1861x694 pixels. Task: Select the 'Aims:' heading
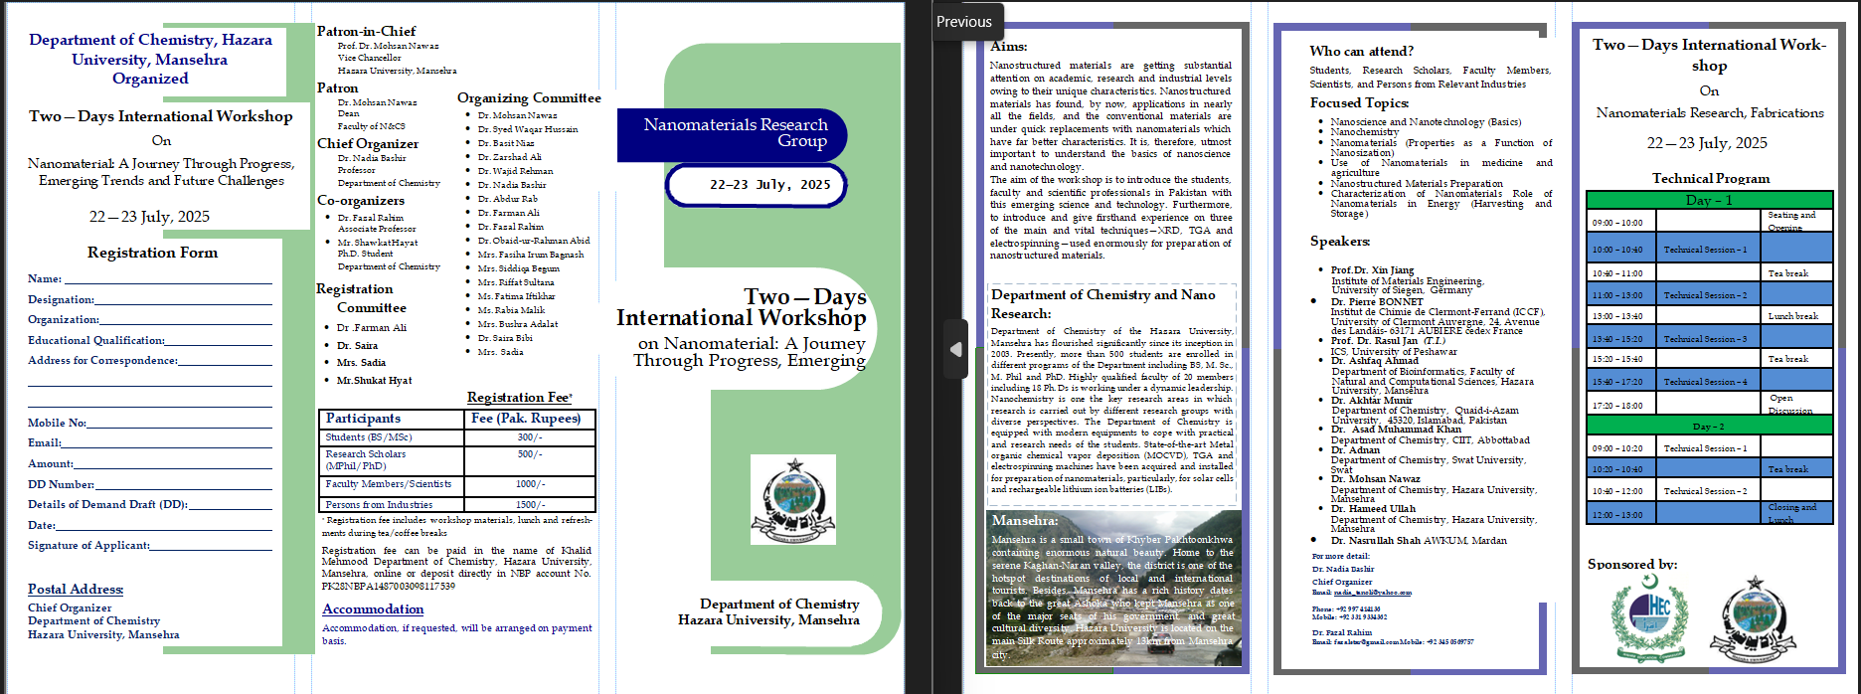coord(1008,47)
